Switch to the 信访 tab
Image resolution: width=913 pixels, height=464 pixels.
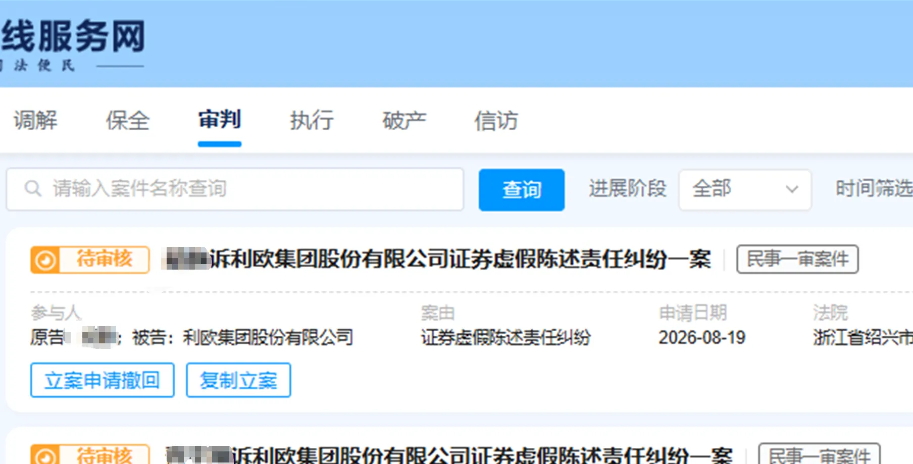pyautogui.click(x=496, y=121)
